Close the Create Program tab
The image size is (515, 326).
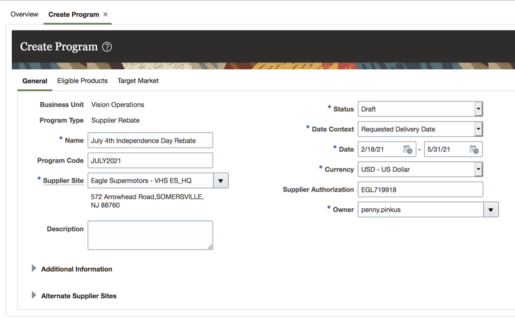coord(105,14)
